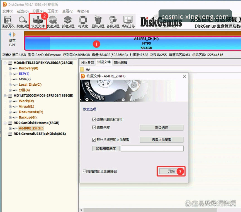Open the View (查看) menu
The image size is (241, 212).
tap(68, 11)
